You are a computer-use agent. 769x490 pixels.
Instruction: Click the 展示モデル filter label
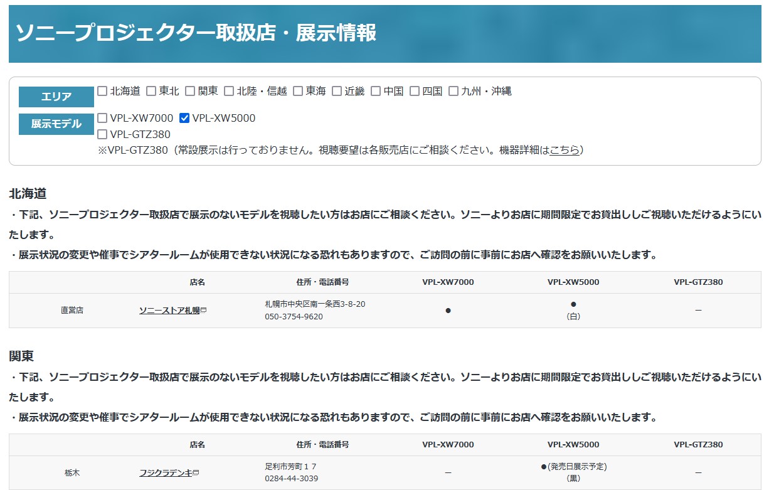(x=56, y=124)
